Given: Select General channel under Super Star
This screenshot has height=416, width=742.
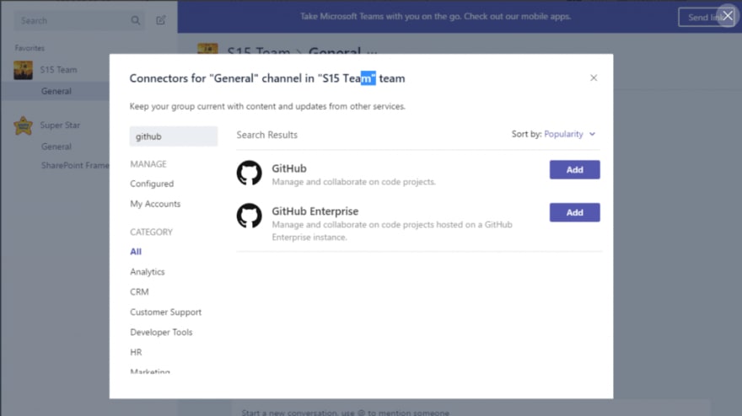Looking at the screenshot, I should 56,147.
